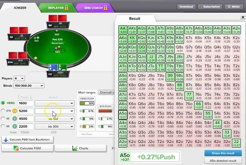Open the BTN action dropdown
This screenshot has width=246, height=165.
(54, 111)
